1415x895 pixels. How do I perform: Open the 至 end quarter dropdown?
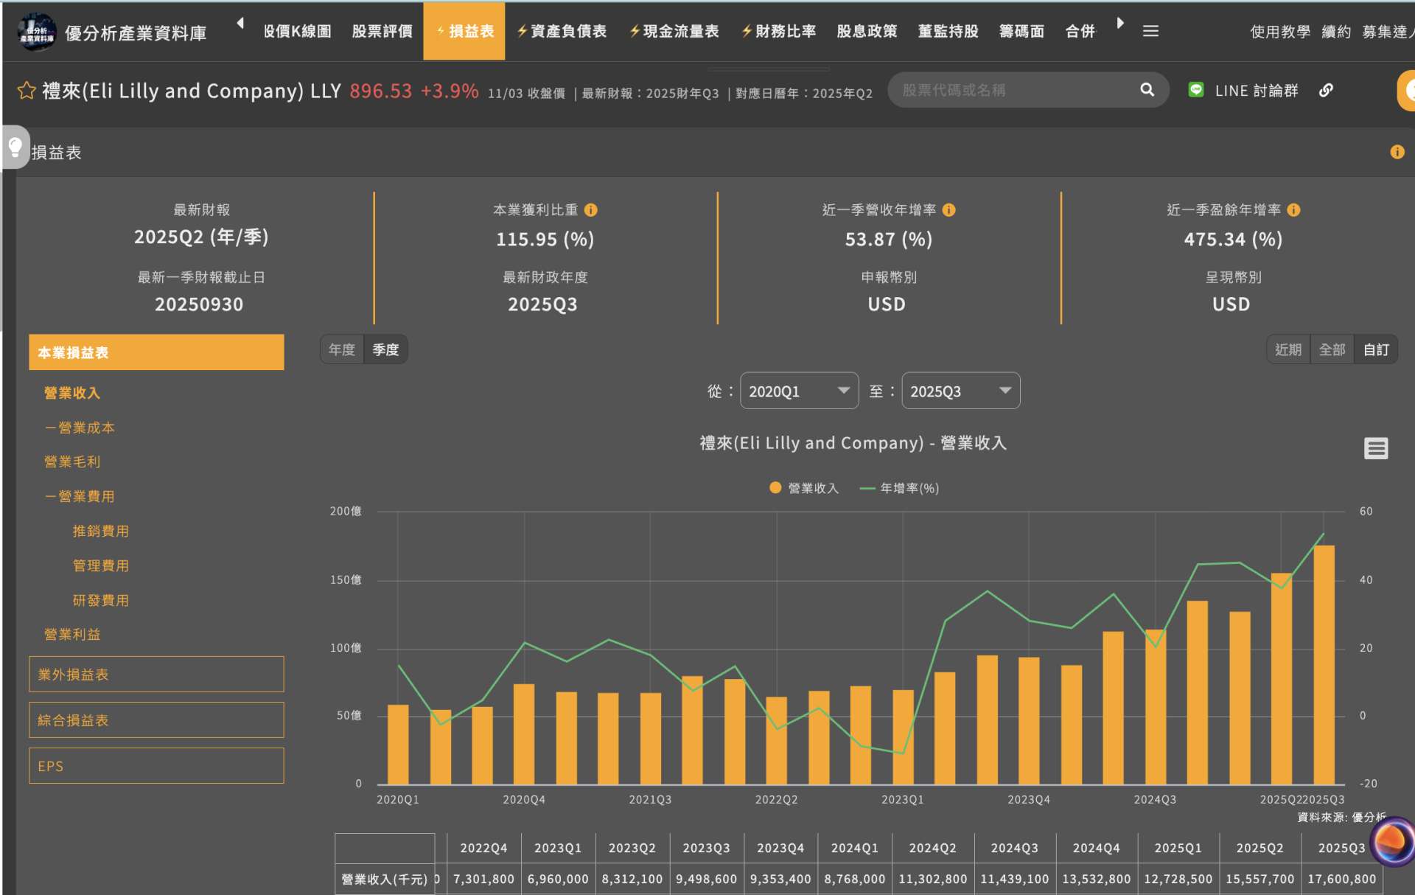tap(960, 391)
